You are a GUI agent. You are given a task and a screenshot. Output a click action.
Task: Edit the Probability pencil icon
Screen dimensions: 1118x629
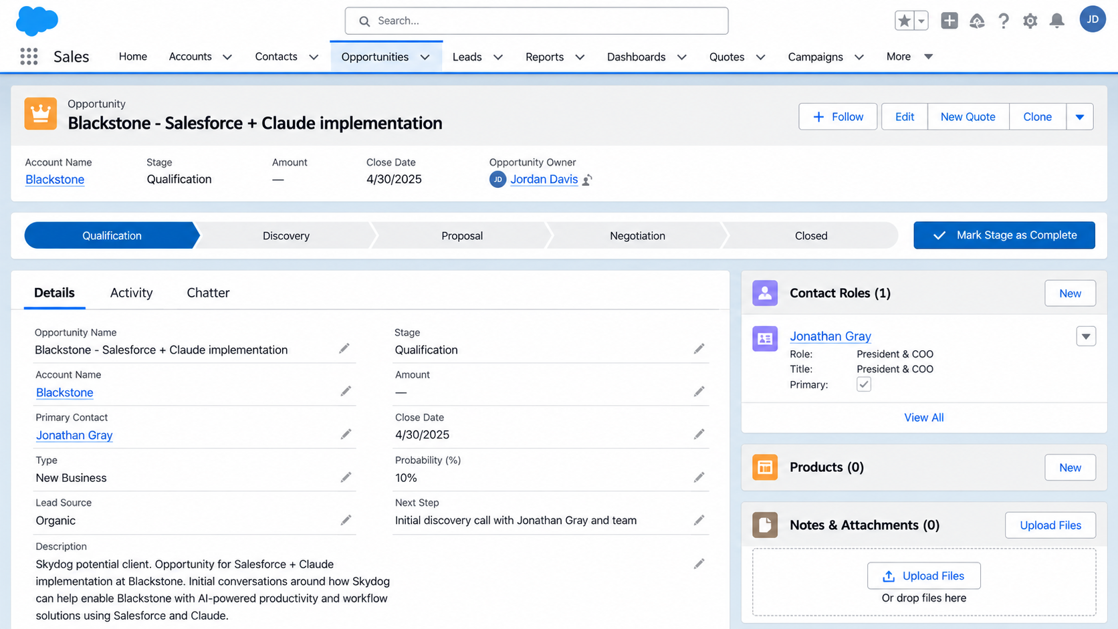click(x=699, y=477)
